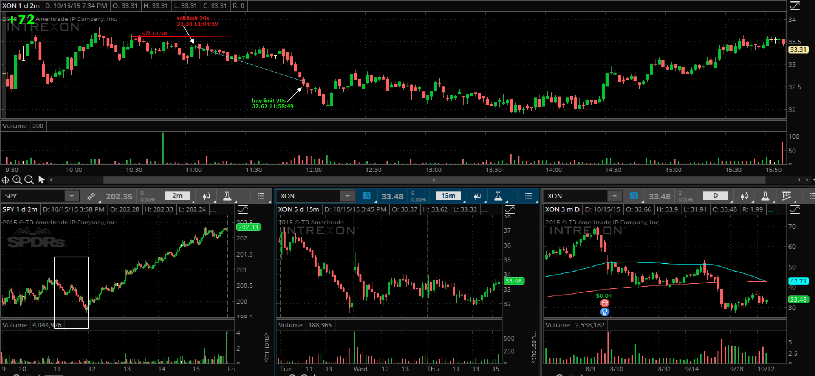
Task: Click the 'SPY 1 d 2m' header label
Action: click(x=20, y=209)
